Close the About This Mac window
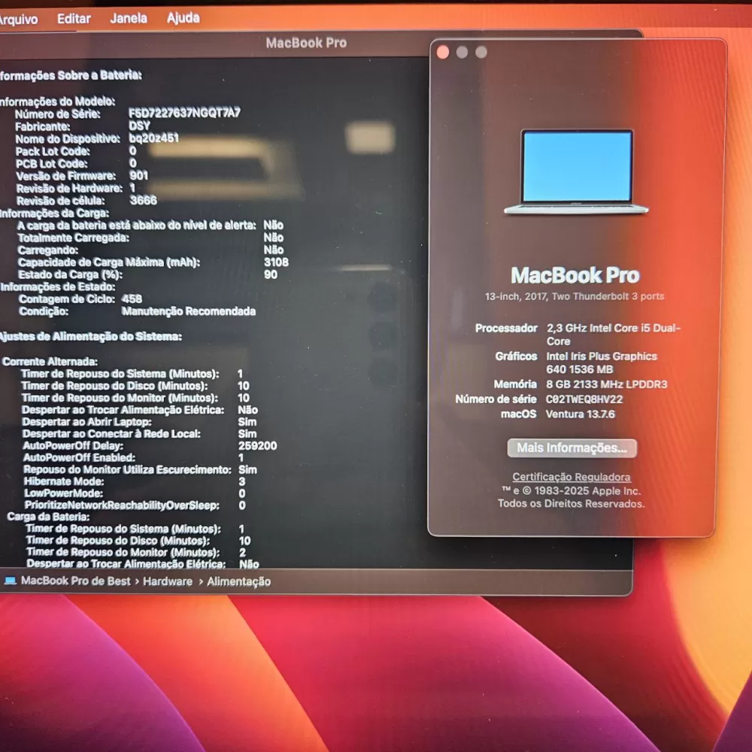This screenshot has width=752, height=752. coord(443,52)
